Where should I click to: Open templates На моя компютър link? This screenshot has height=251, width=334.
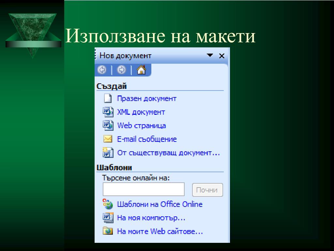(151, 218)
